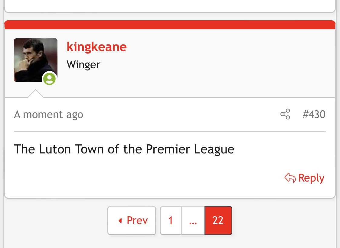Click the divider line under the timestamp
The width and height of the screenshot is (340, 248).
[x=170, y=131]
